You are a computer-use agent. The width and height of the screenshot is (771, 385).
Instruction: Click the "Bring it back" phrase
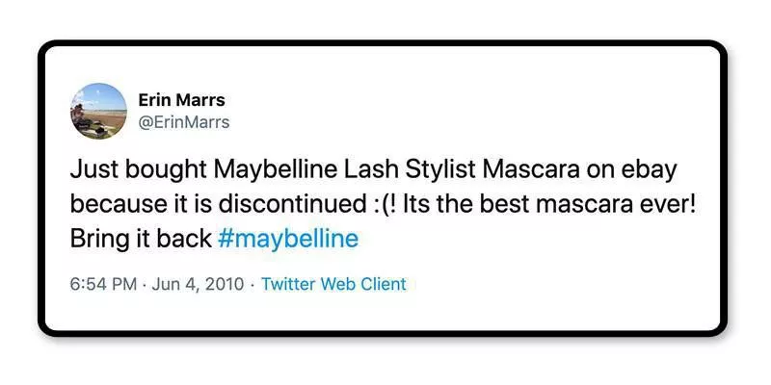[141, 239]
